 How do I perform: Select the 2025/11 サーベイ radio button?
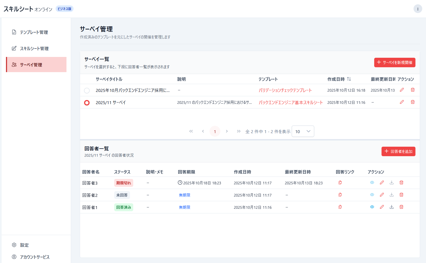(87, 103)
